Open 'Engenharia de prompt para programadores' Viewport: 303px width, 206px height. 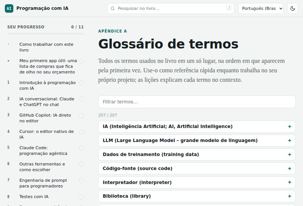point(43,183)
